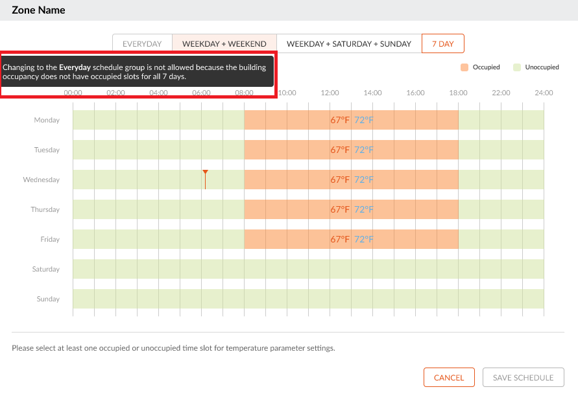The image size is (578, 398).
Task: Click the 10:00 time axis label
Action: coord(287,93)
